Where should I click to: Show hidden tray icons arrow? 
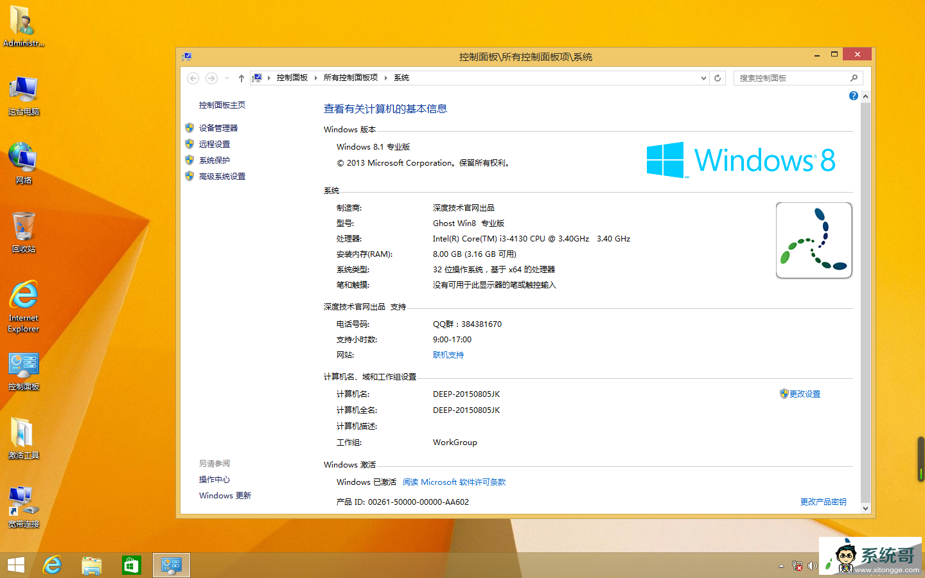[x=781, y=566]
